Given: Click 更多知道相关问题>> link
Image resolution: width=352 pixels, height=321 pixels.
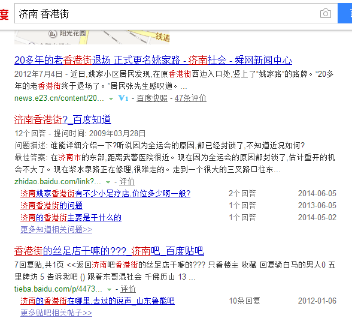Looking at the screenshot, I should [56, 229].
